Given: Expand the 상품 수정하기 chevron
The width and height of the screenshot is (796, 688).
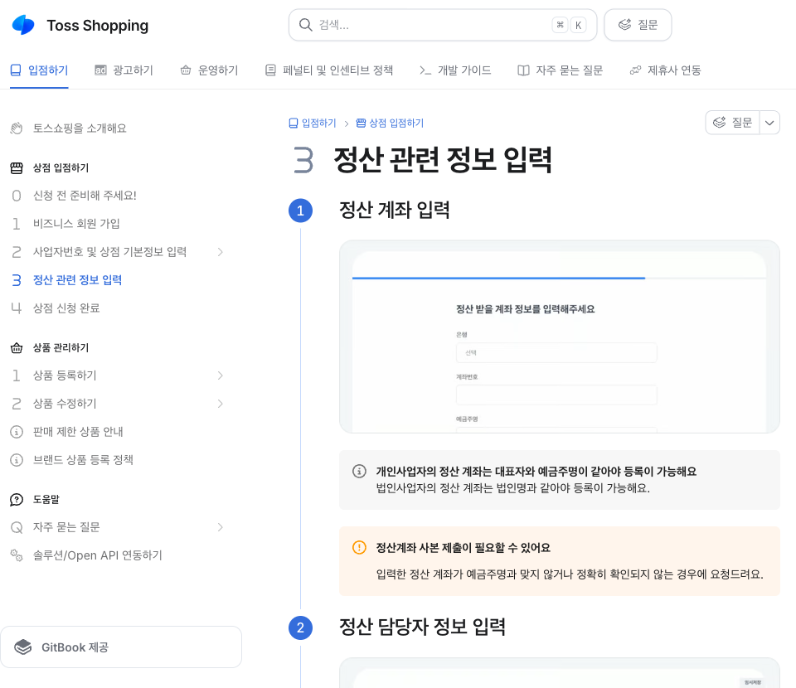Looking at the screenshot, I should (x=221, y=404).
